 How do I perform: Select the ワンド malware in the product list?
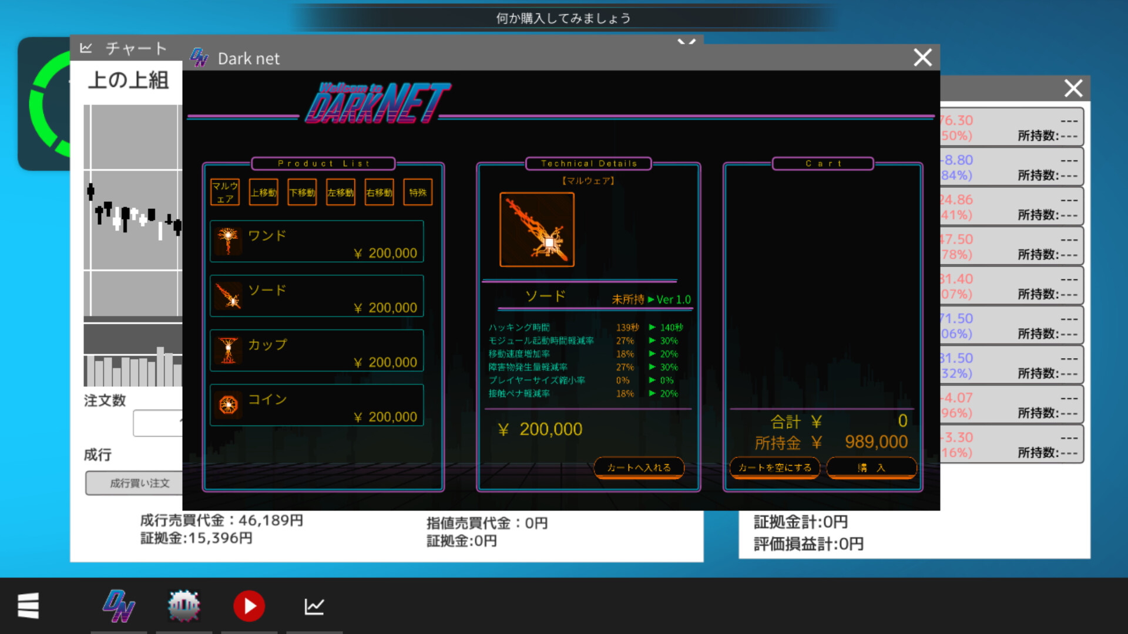316,241
